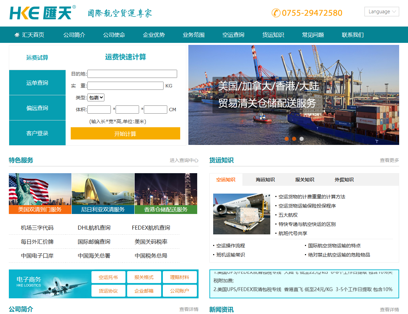This screenshot has width=408, height=314.
Task: Open the 香港仓储配送服务 thumbnail
Action: pyautogui.click(x=166, y=193)
